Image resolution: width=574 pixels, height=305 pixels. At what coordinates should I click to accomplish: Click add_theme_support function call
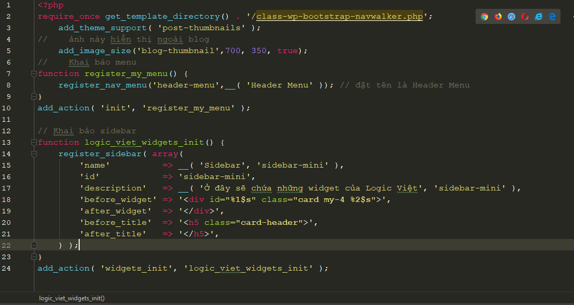(x=103, y=28)
